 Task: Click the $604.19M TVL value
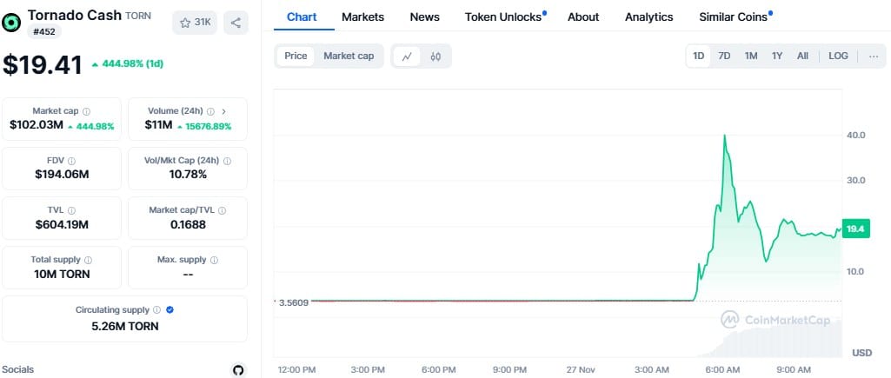pyautogui.click(x=62, y=224)
